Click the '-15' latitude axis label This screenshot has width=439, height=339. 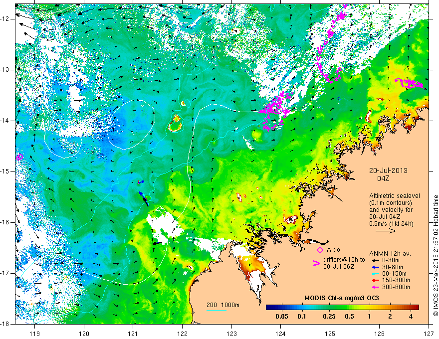point(5,171)
